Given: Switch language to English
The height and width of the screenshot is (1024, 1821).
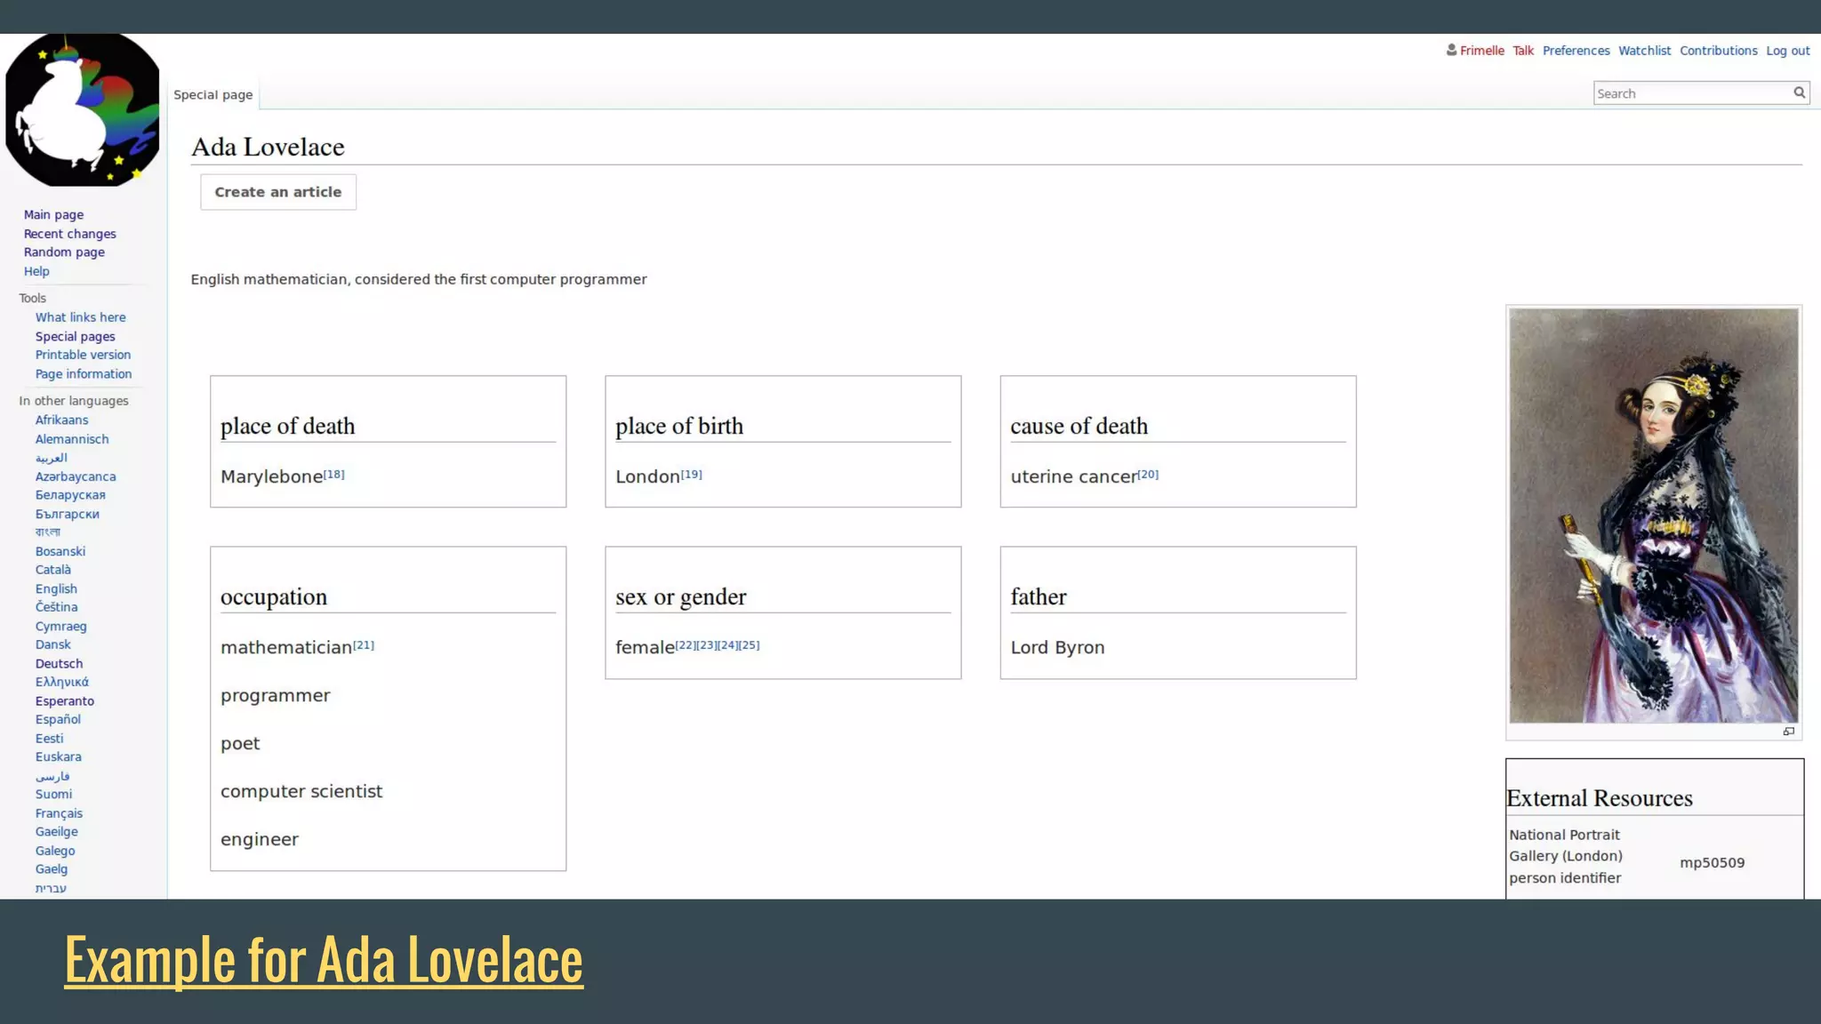Looking at the screenshot, I should point(56,588).
